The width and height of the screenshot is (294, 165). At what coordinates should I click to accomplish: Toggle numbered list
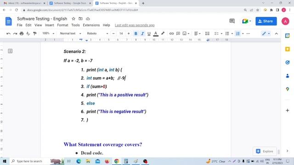click(238, 33)
